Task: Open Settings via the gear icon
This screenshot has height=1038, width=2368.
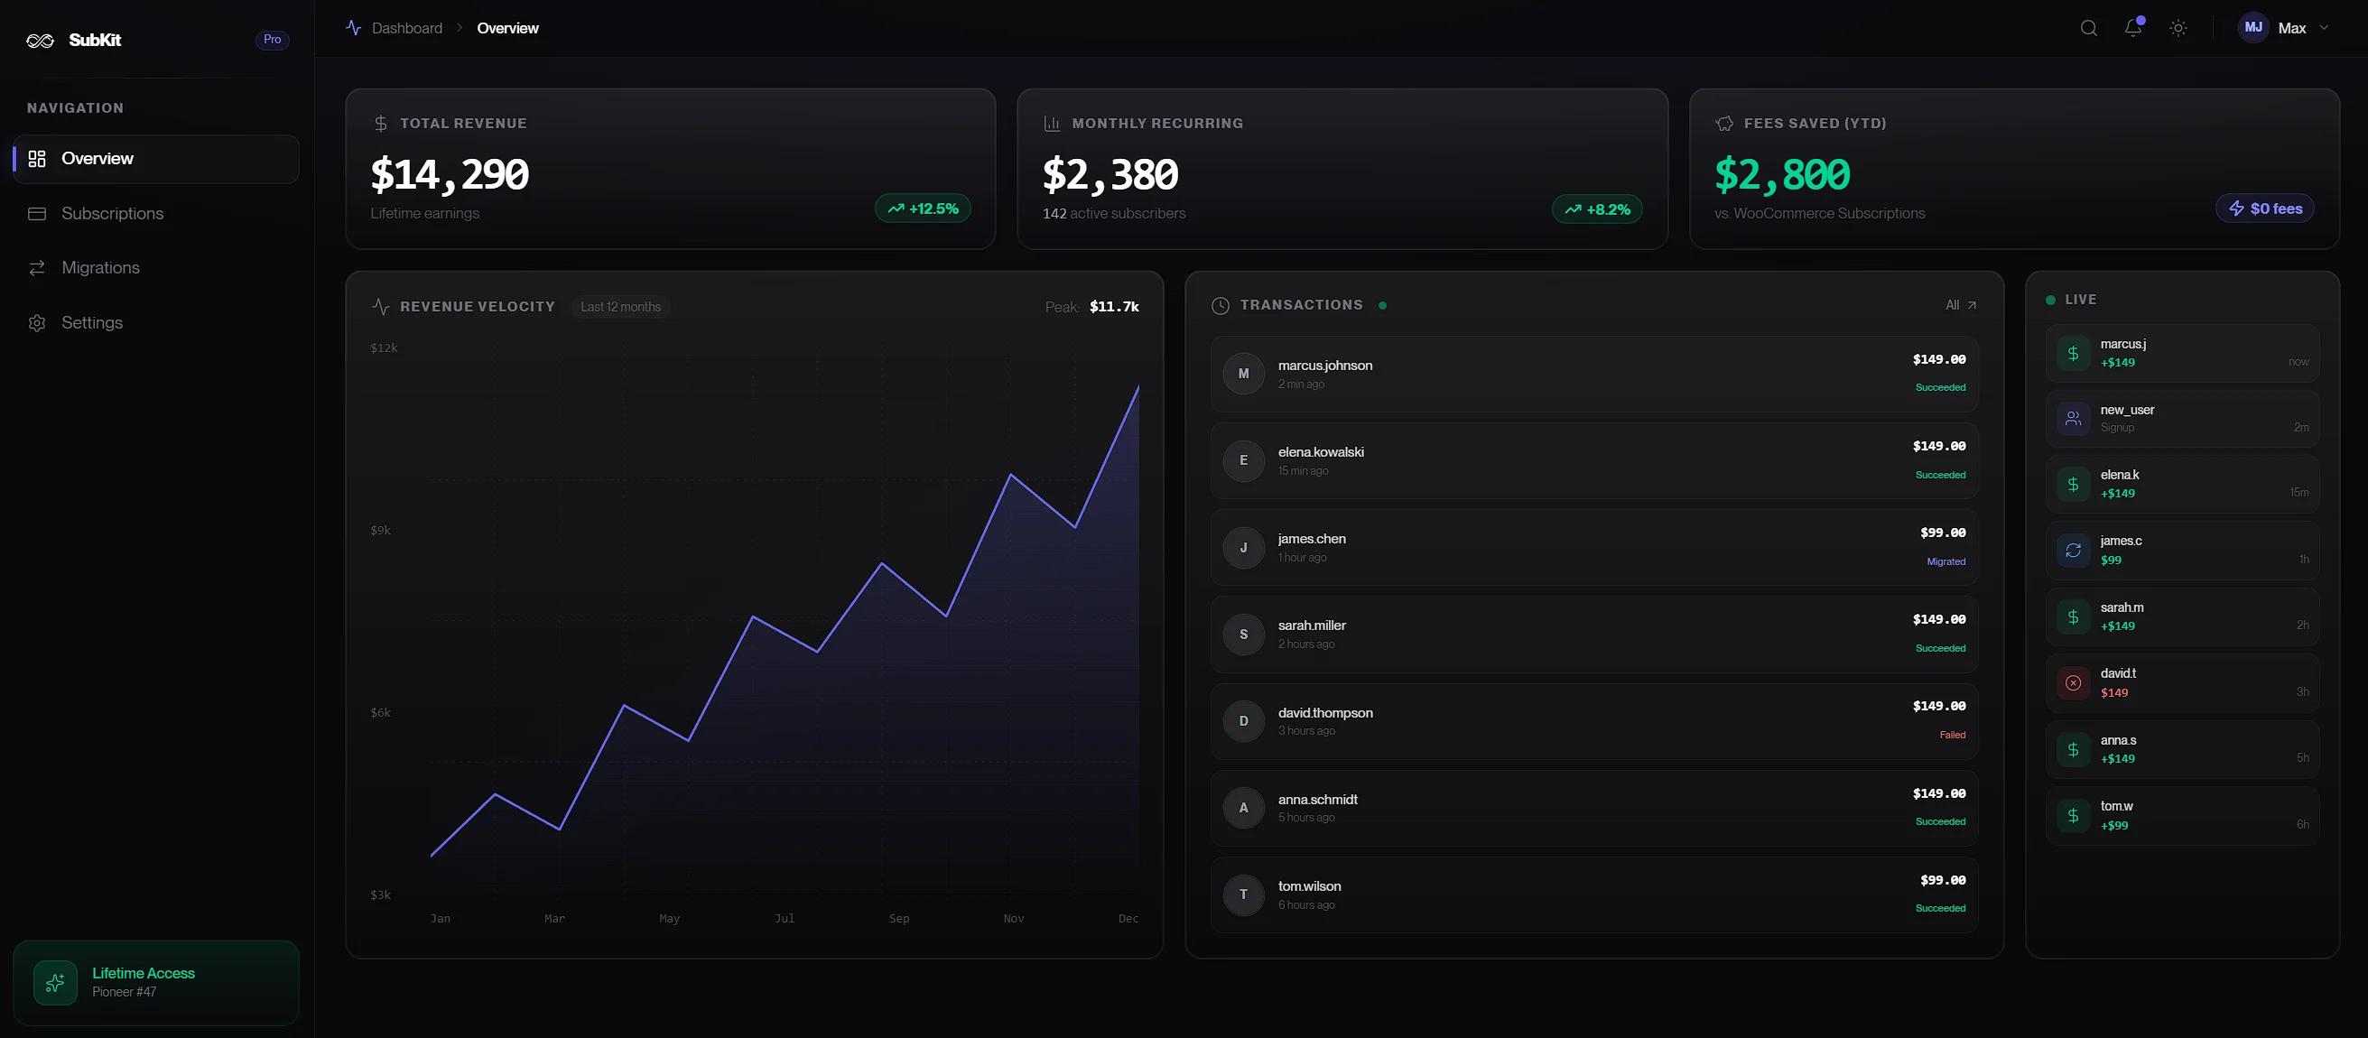Action: coord(37,323)
